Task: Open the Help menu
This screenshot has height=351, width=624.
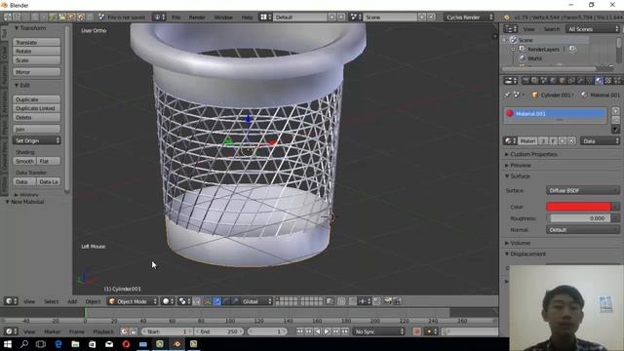Action: (x=247, y=18)
